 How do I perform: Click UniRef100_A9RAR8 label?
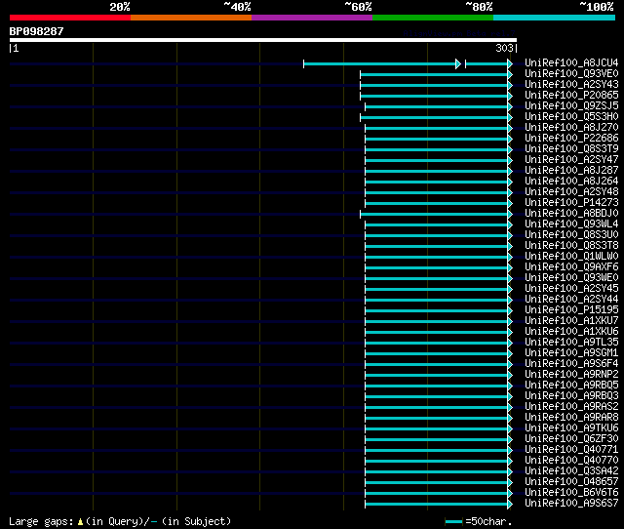[x=571, y=418]
